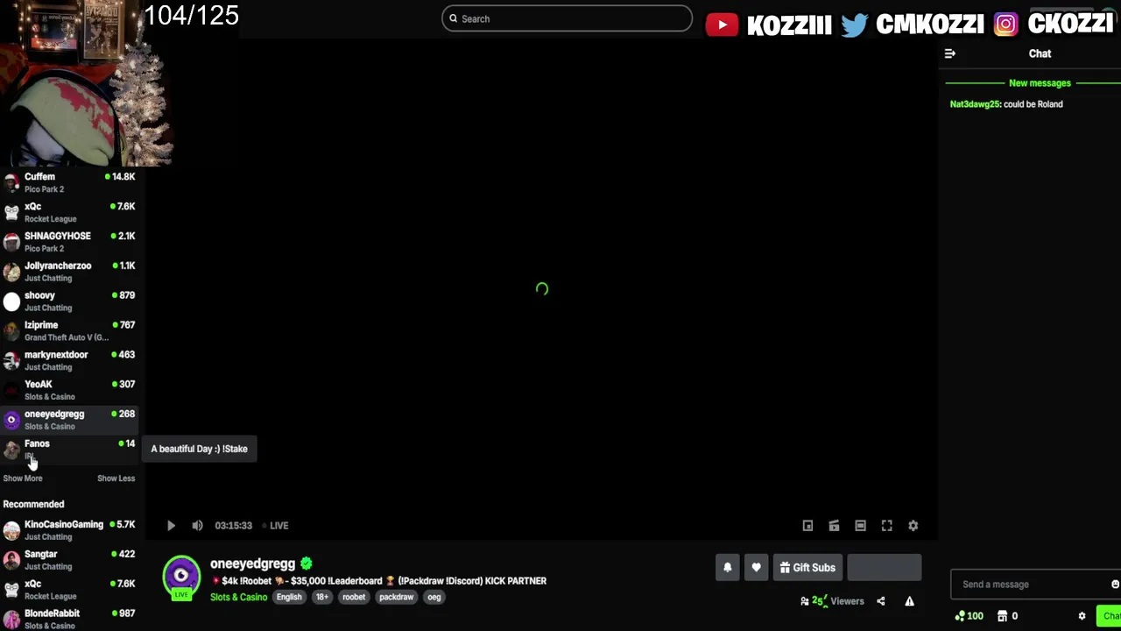
Task: Open BlondeRabbit recommended channel
Action: point(70,619)
